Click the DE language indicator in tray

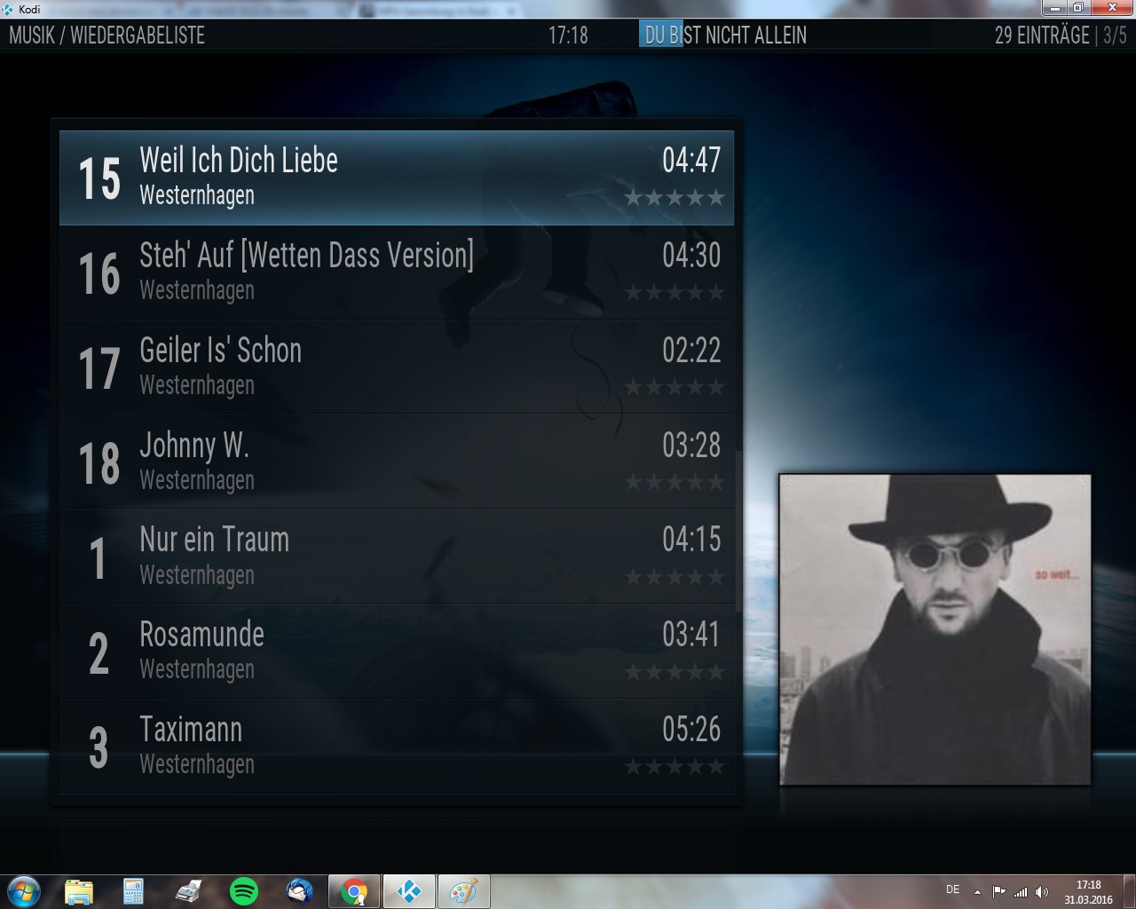point(952,889)
